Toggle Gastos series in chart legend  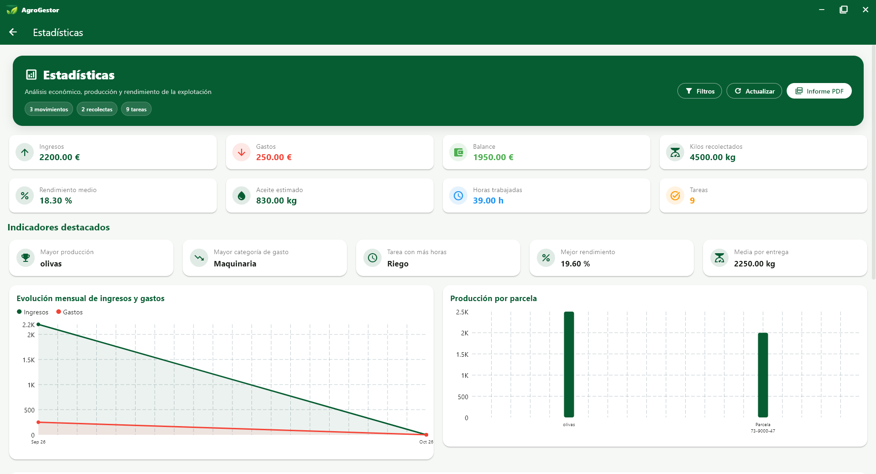[69, 312]
